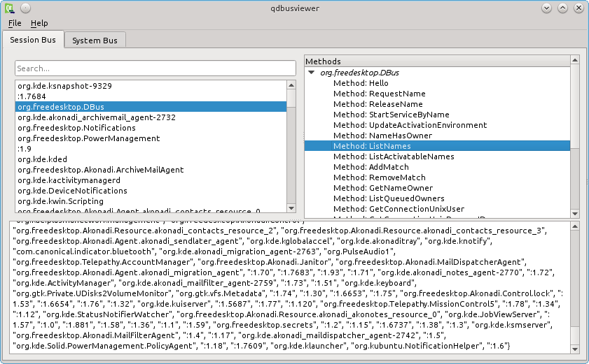Open the File menu
589x364 pixels.
pyautogui.click(x=15, y=23)
